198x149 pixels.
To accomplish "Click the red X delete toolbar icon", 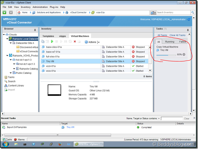I will [x=75, y=42].
